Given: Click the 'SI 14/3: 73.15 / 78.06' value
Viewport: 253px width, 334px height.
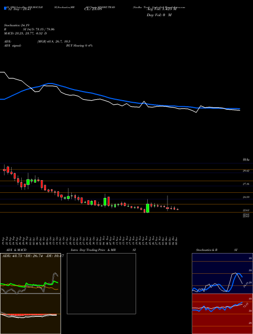Looking at the screenshot, I should [x=39, y=29].
